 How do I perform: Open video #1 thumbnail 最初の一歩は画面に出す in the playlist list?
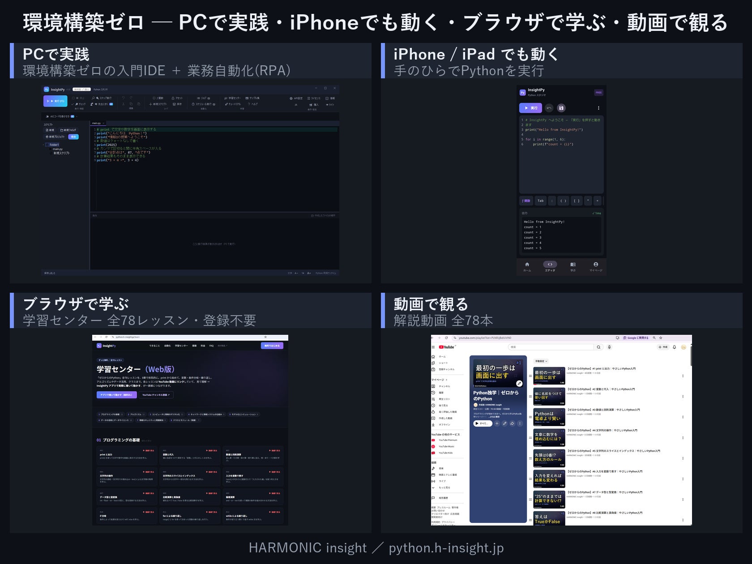[x=549, y=376]
